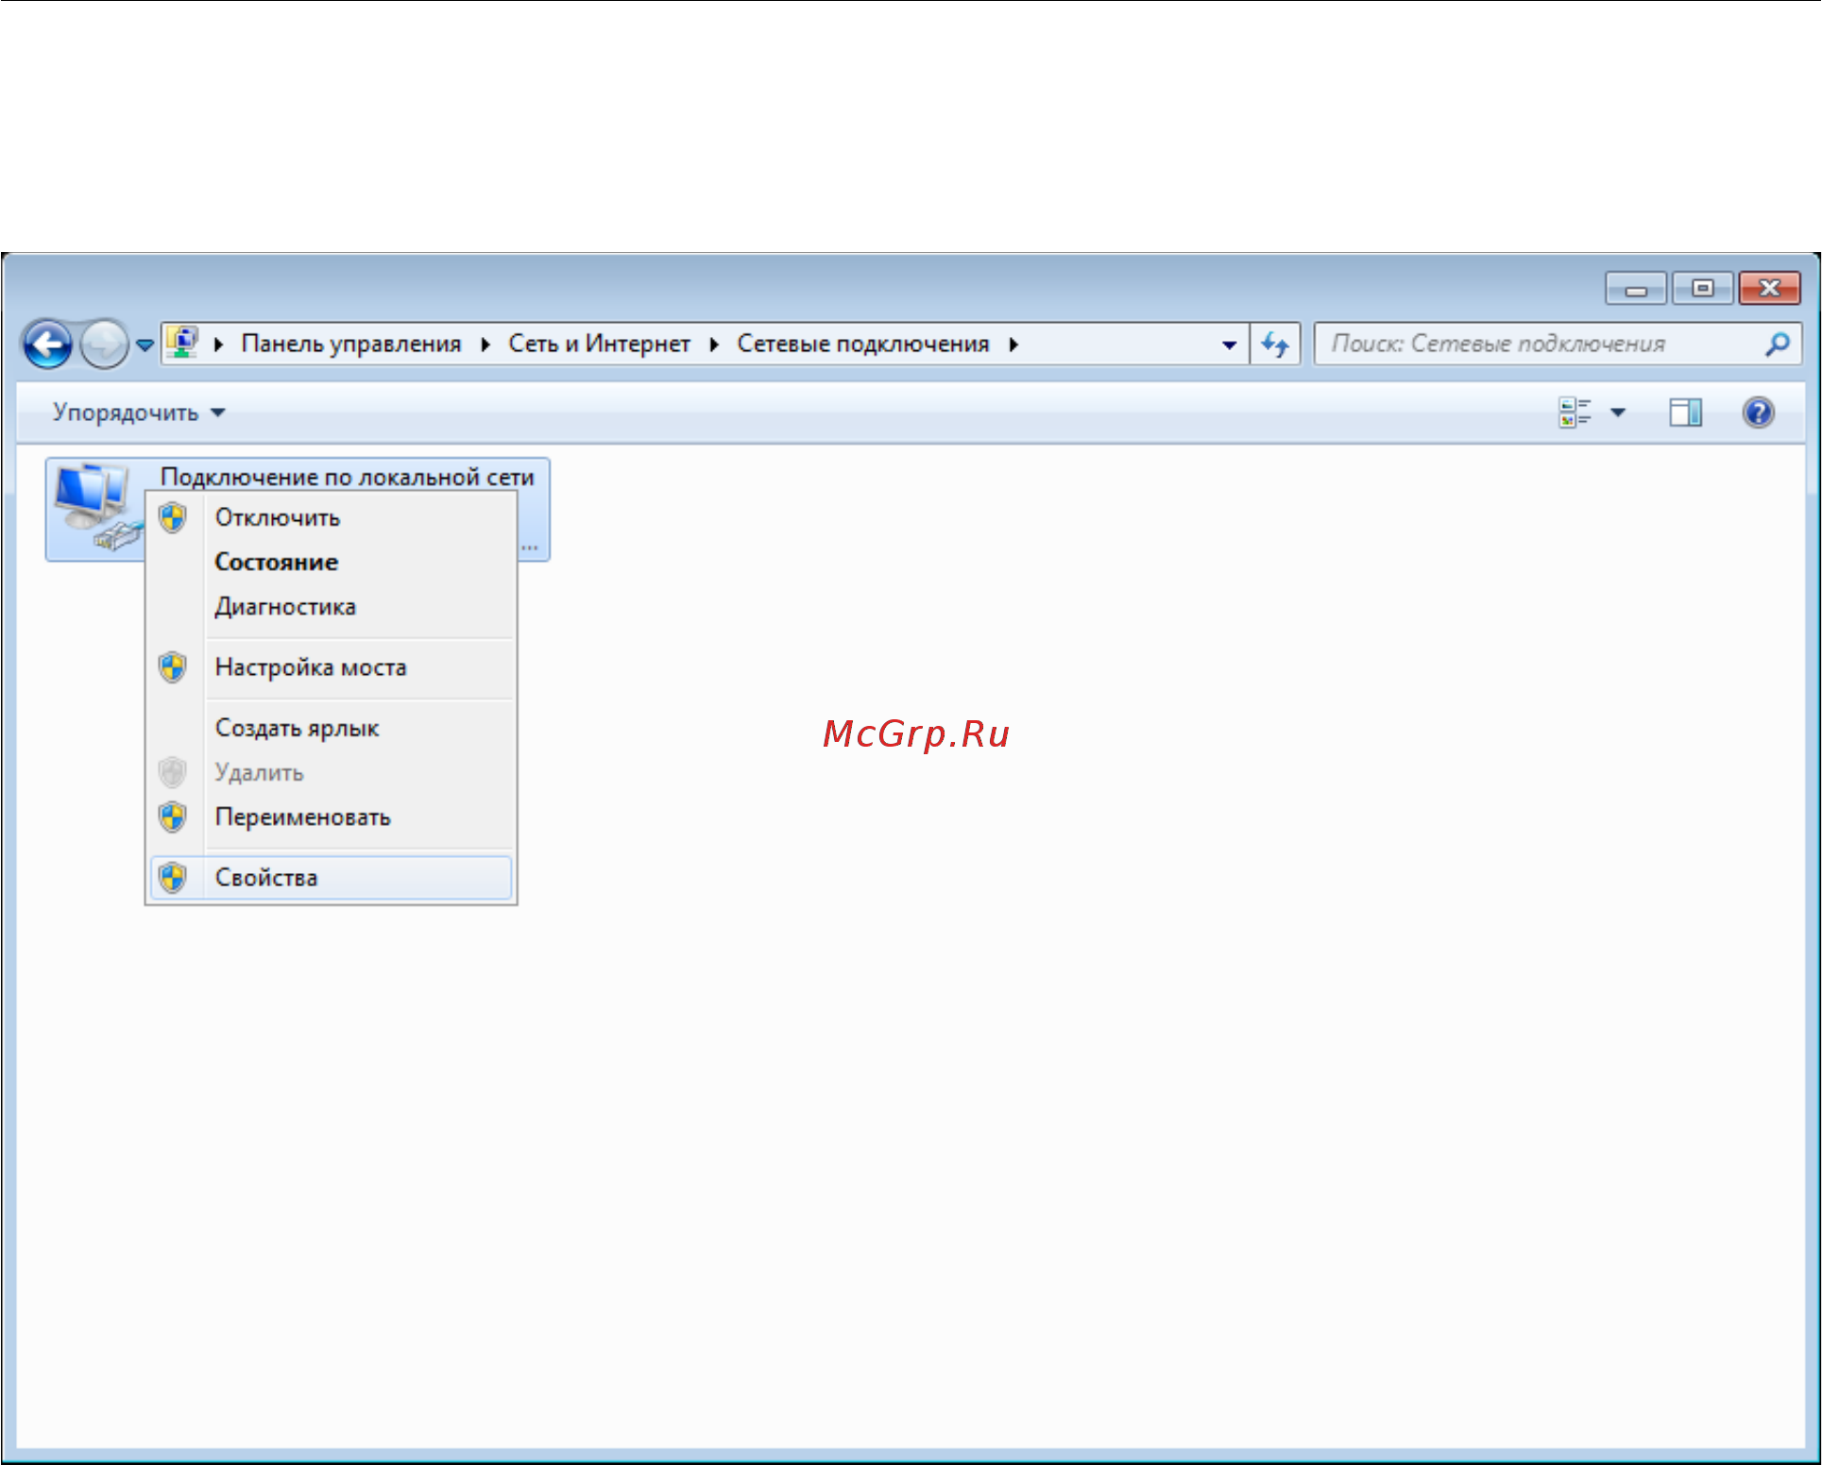Open Help with the question mark icon

1758,413
